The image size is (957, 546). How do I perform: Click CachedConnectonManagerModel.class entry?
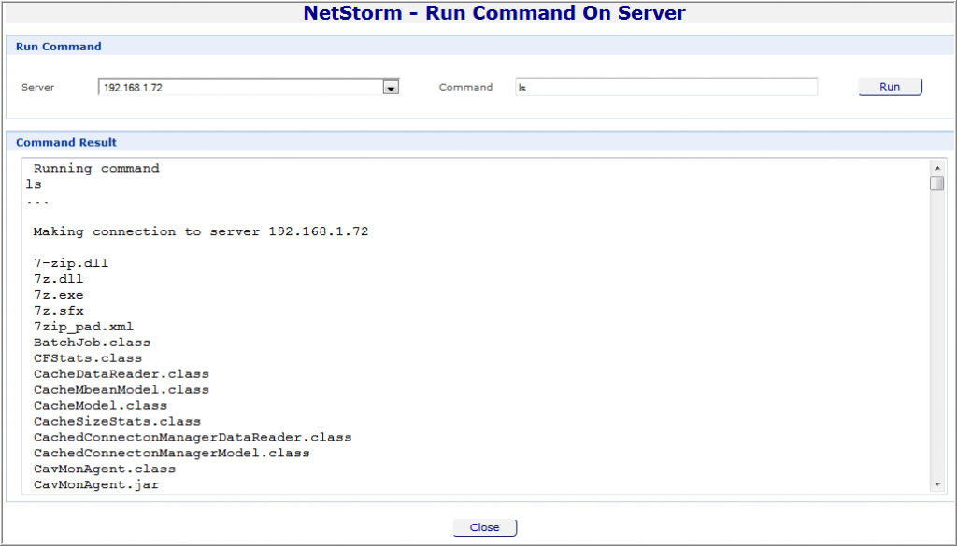click(172, 454)
